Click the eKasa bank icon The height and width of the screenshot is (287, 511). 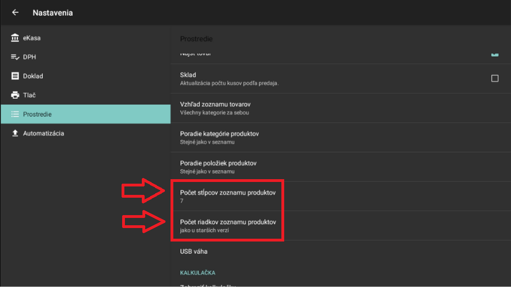pos(15,38)
